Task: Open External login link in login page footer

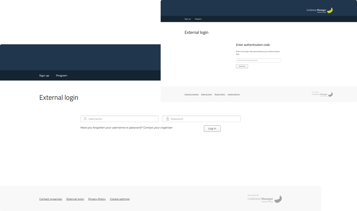Action: pos(75,199)
